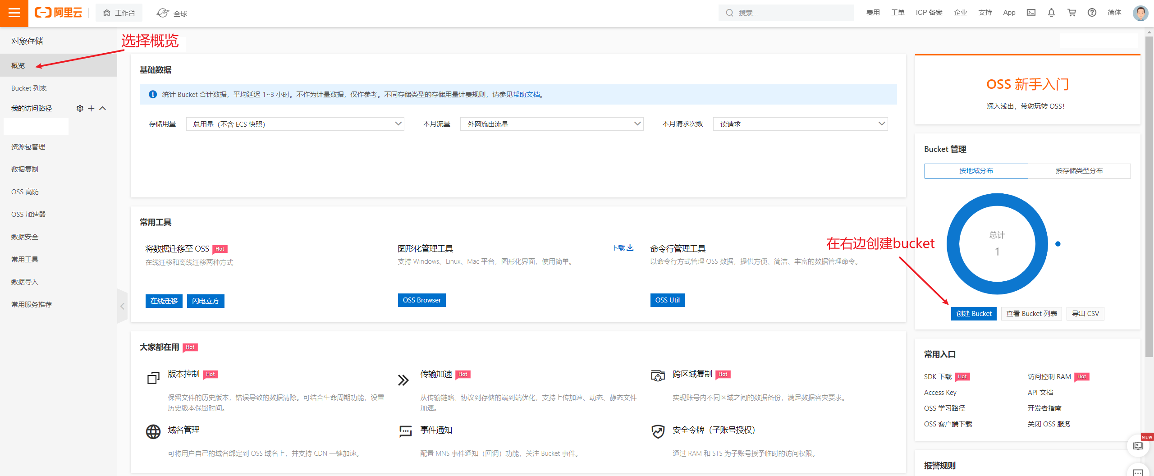Collapse the left sidebar with arrow handle
This screenshot has height=476, width=1154.
pos(122,306)
